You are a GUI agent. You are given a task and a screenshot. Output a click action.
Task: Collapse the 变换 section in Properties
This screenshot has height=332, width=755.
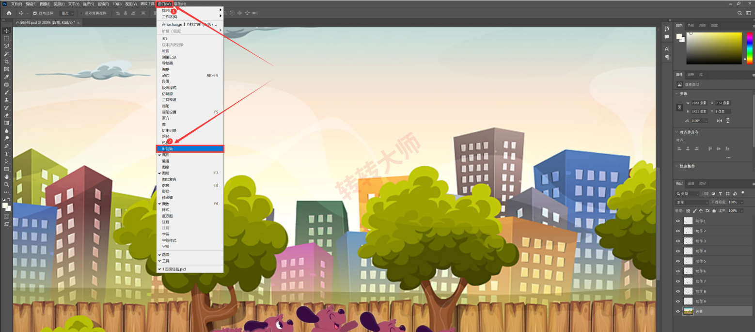click(x=676, y=94)
